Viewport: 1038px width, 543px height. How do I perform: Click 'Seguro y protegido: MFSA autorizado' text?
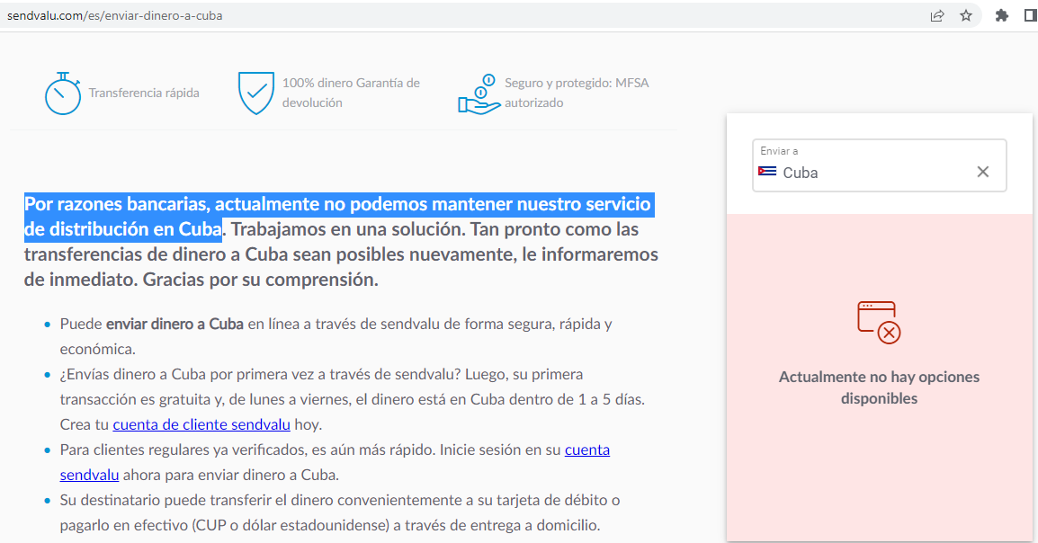click(x=577, y=93)
